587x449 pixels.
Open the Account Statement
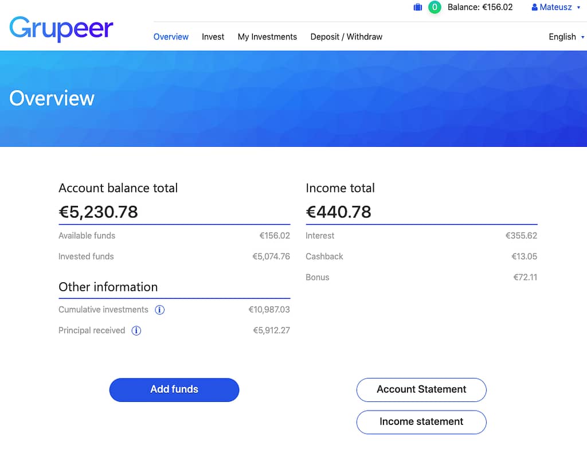tap(421, 390)
